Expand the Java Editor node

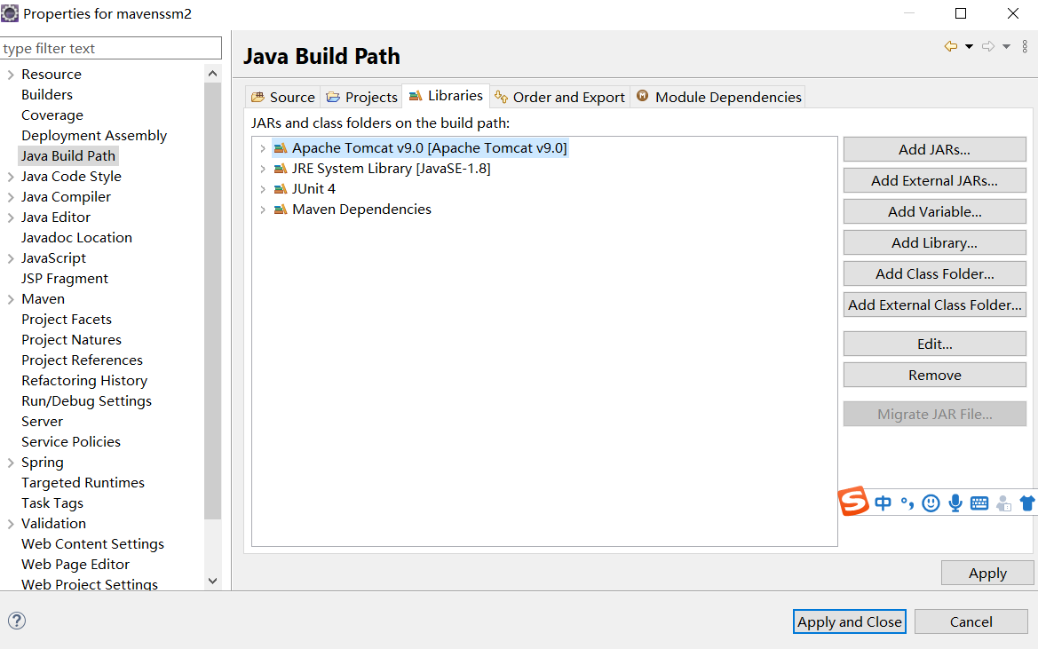(x=11, y=218)
